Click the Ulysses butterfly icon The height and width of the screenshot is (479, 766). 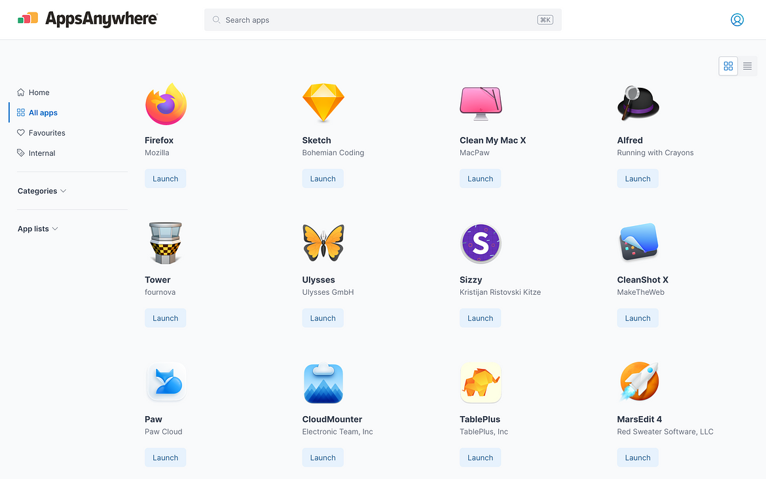323,242
